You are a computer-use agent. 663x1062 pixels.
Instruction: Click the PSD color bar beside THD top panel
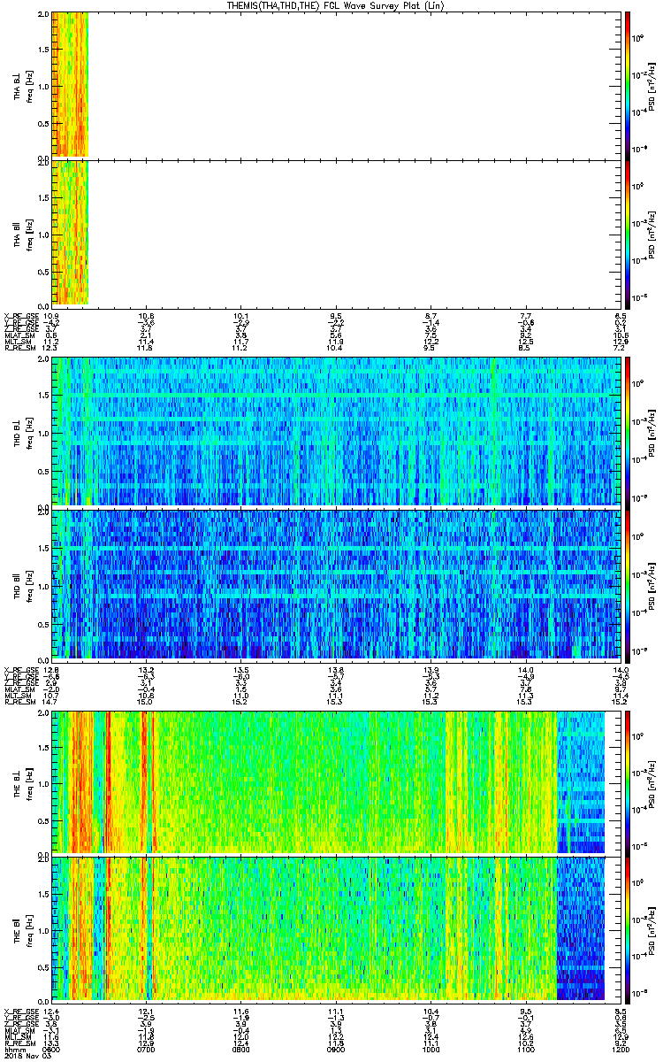coord(627,431)
